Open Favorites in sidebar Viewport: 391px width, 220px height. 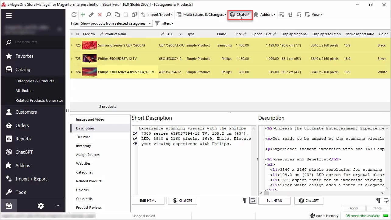[x=33, y=56]
